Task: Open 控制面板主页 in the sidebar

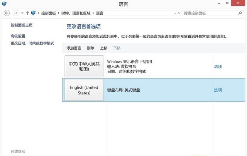Action: (22, 25)
